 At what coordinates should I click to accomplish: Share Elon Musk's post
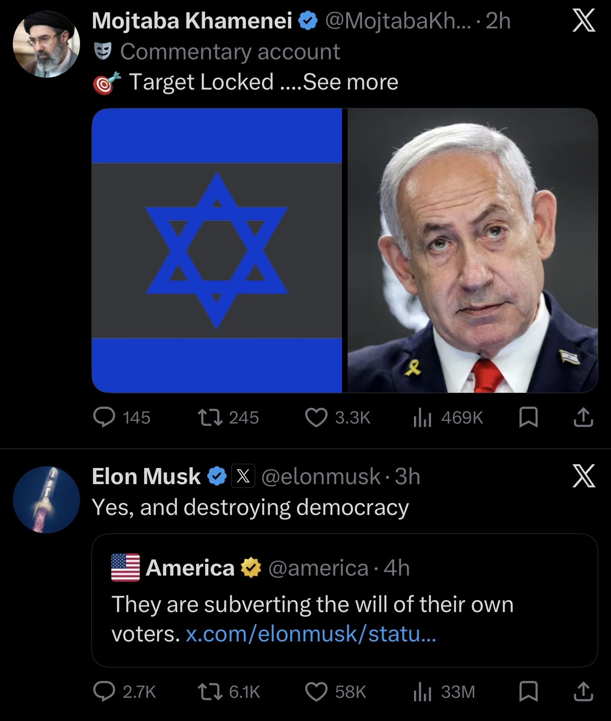[583, 692]
